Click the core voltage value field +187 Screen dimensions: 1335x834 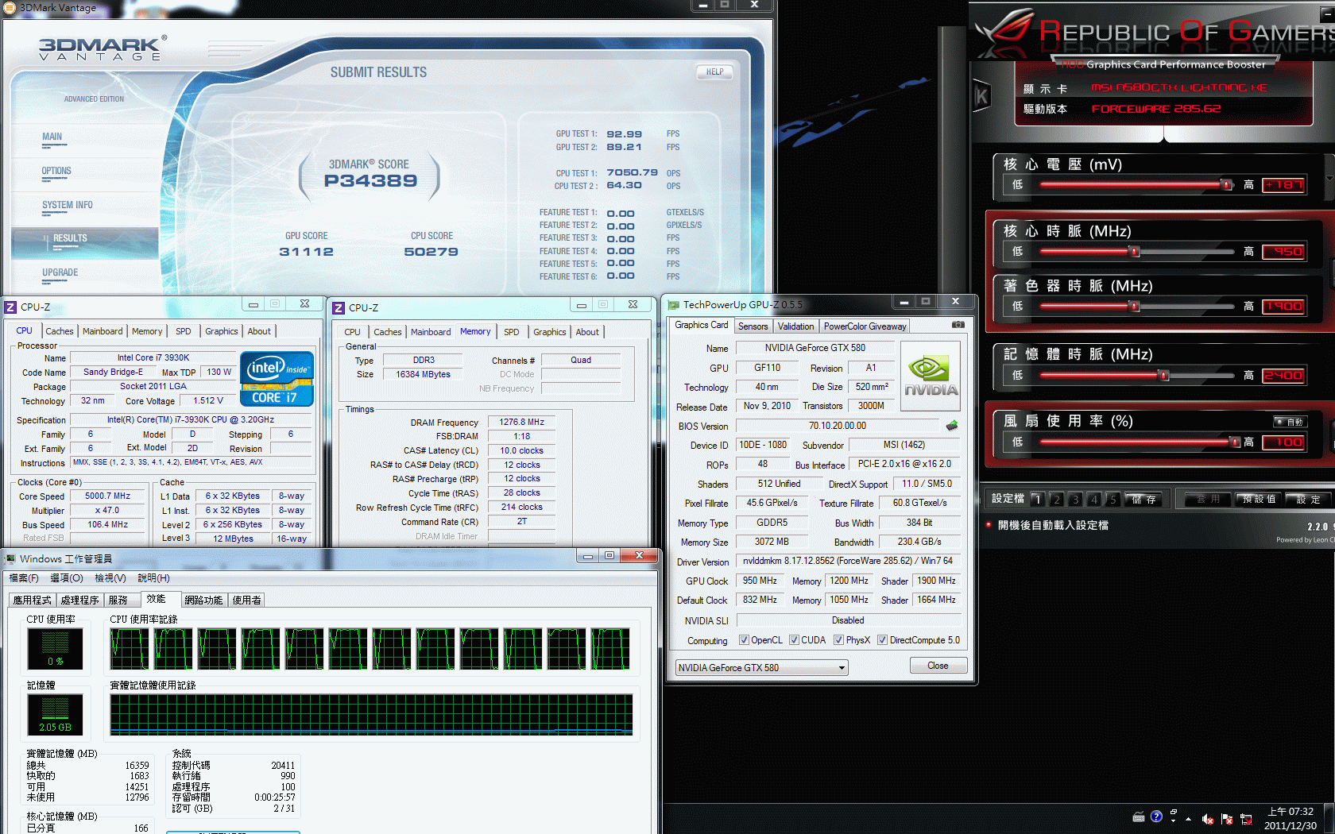(1284, 185)
